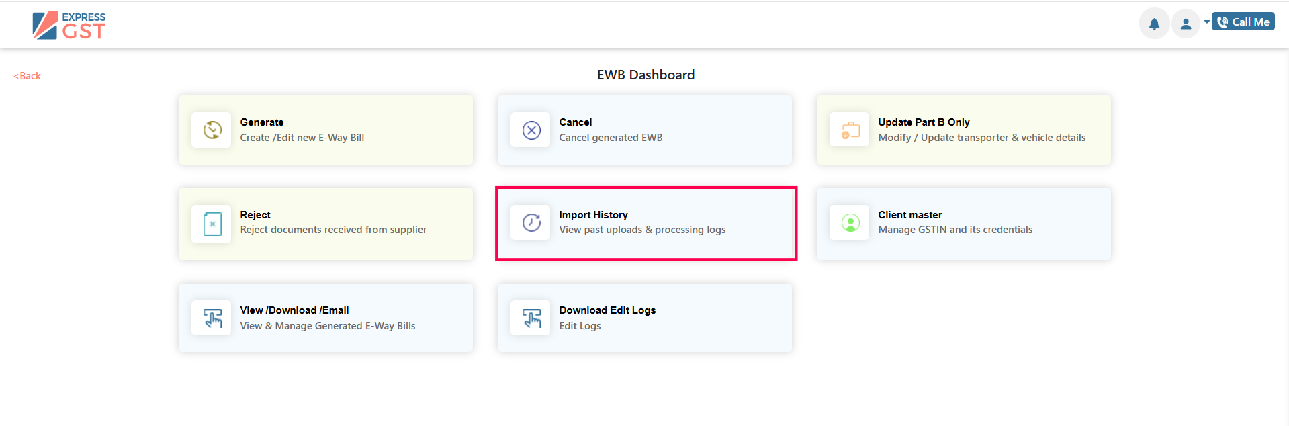The width and height of the screenshot is (1289, 426).
Task: Open Modify / Update transporter & vehicle details
Action: click(x=981, y=138)
